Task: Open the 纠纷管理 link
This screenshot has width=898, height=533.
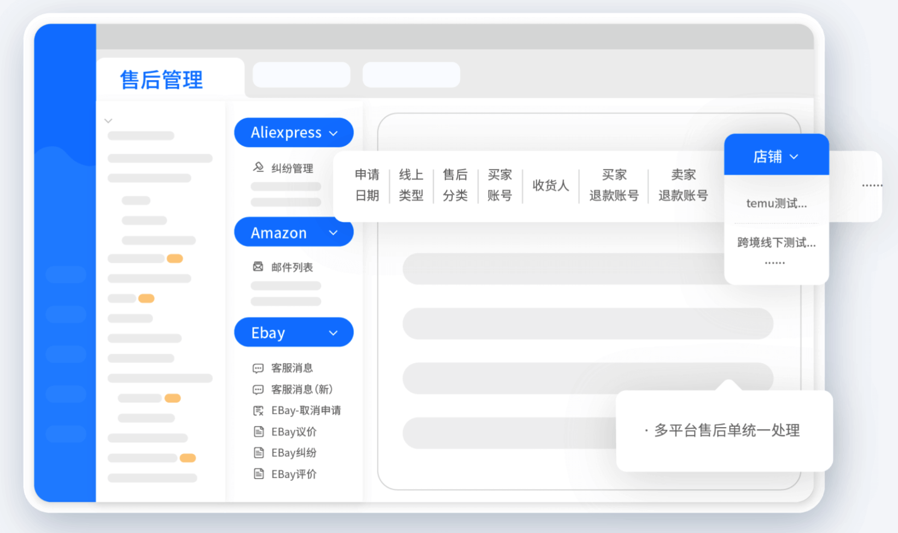Action: tap(292, 168)
